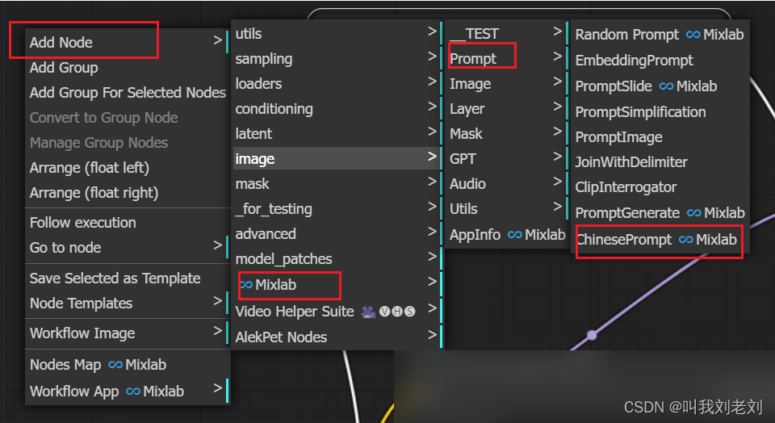This screenshot has height=423, width=775.
Task: Click infinity icon beside PromptSlide
Action: (x=666, y=86)
